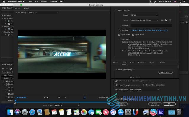Open Safari from the dock
This screenshot has width=189, height=117.
click(32, 112)
